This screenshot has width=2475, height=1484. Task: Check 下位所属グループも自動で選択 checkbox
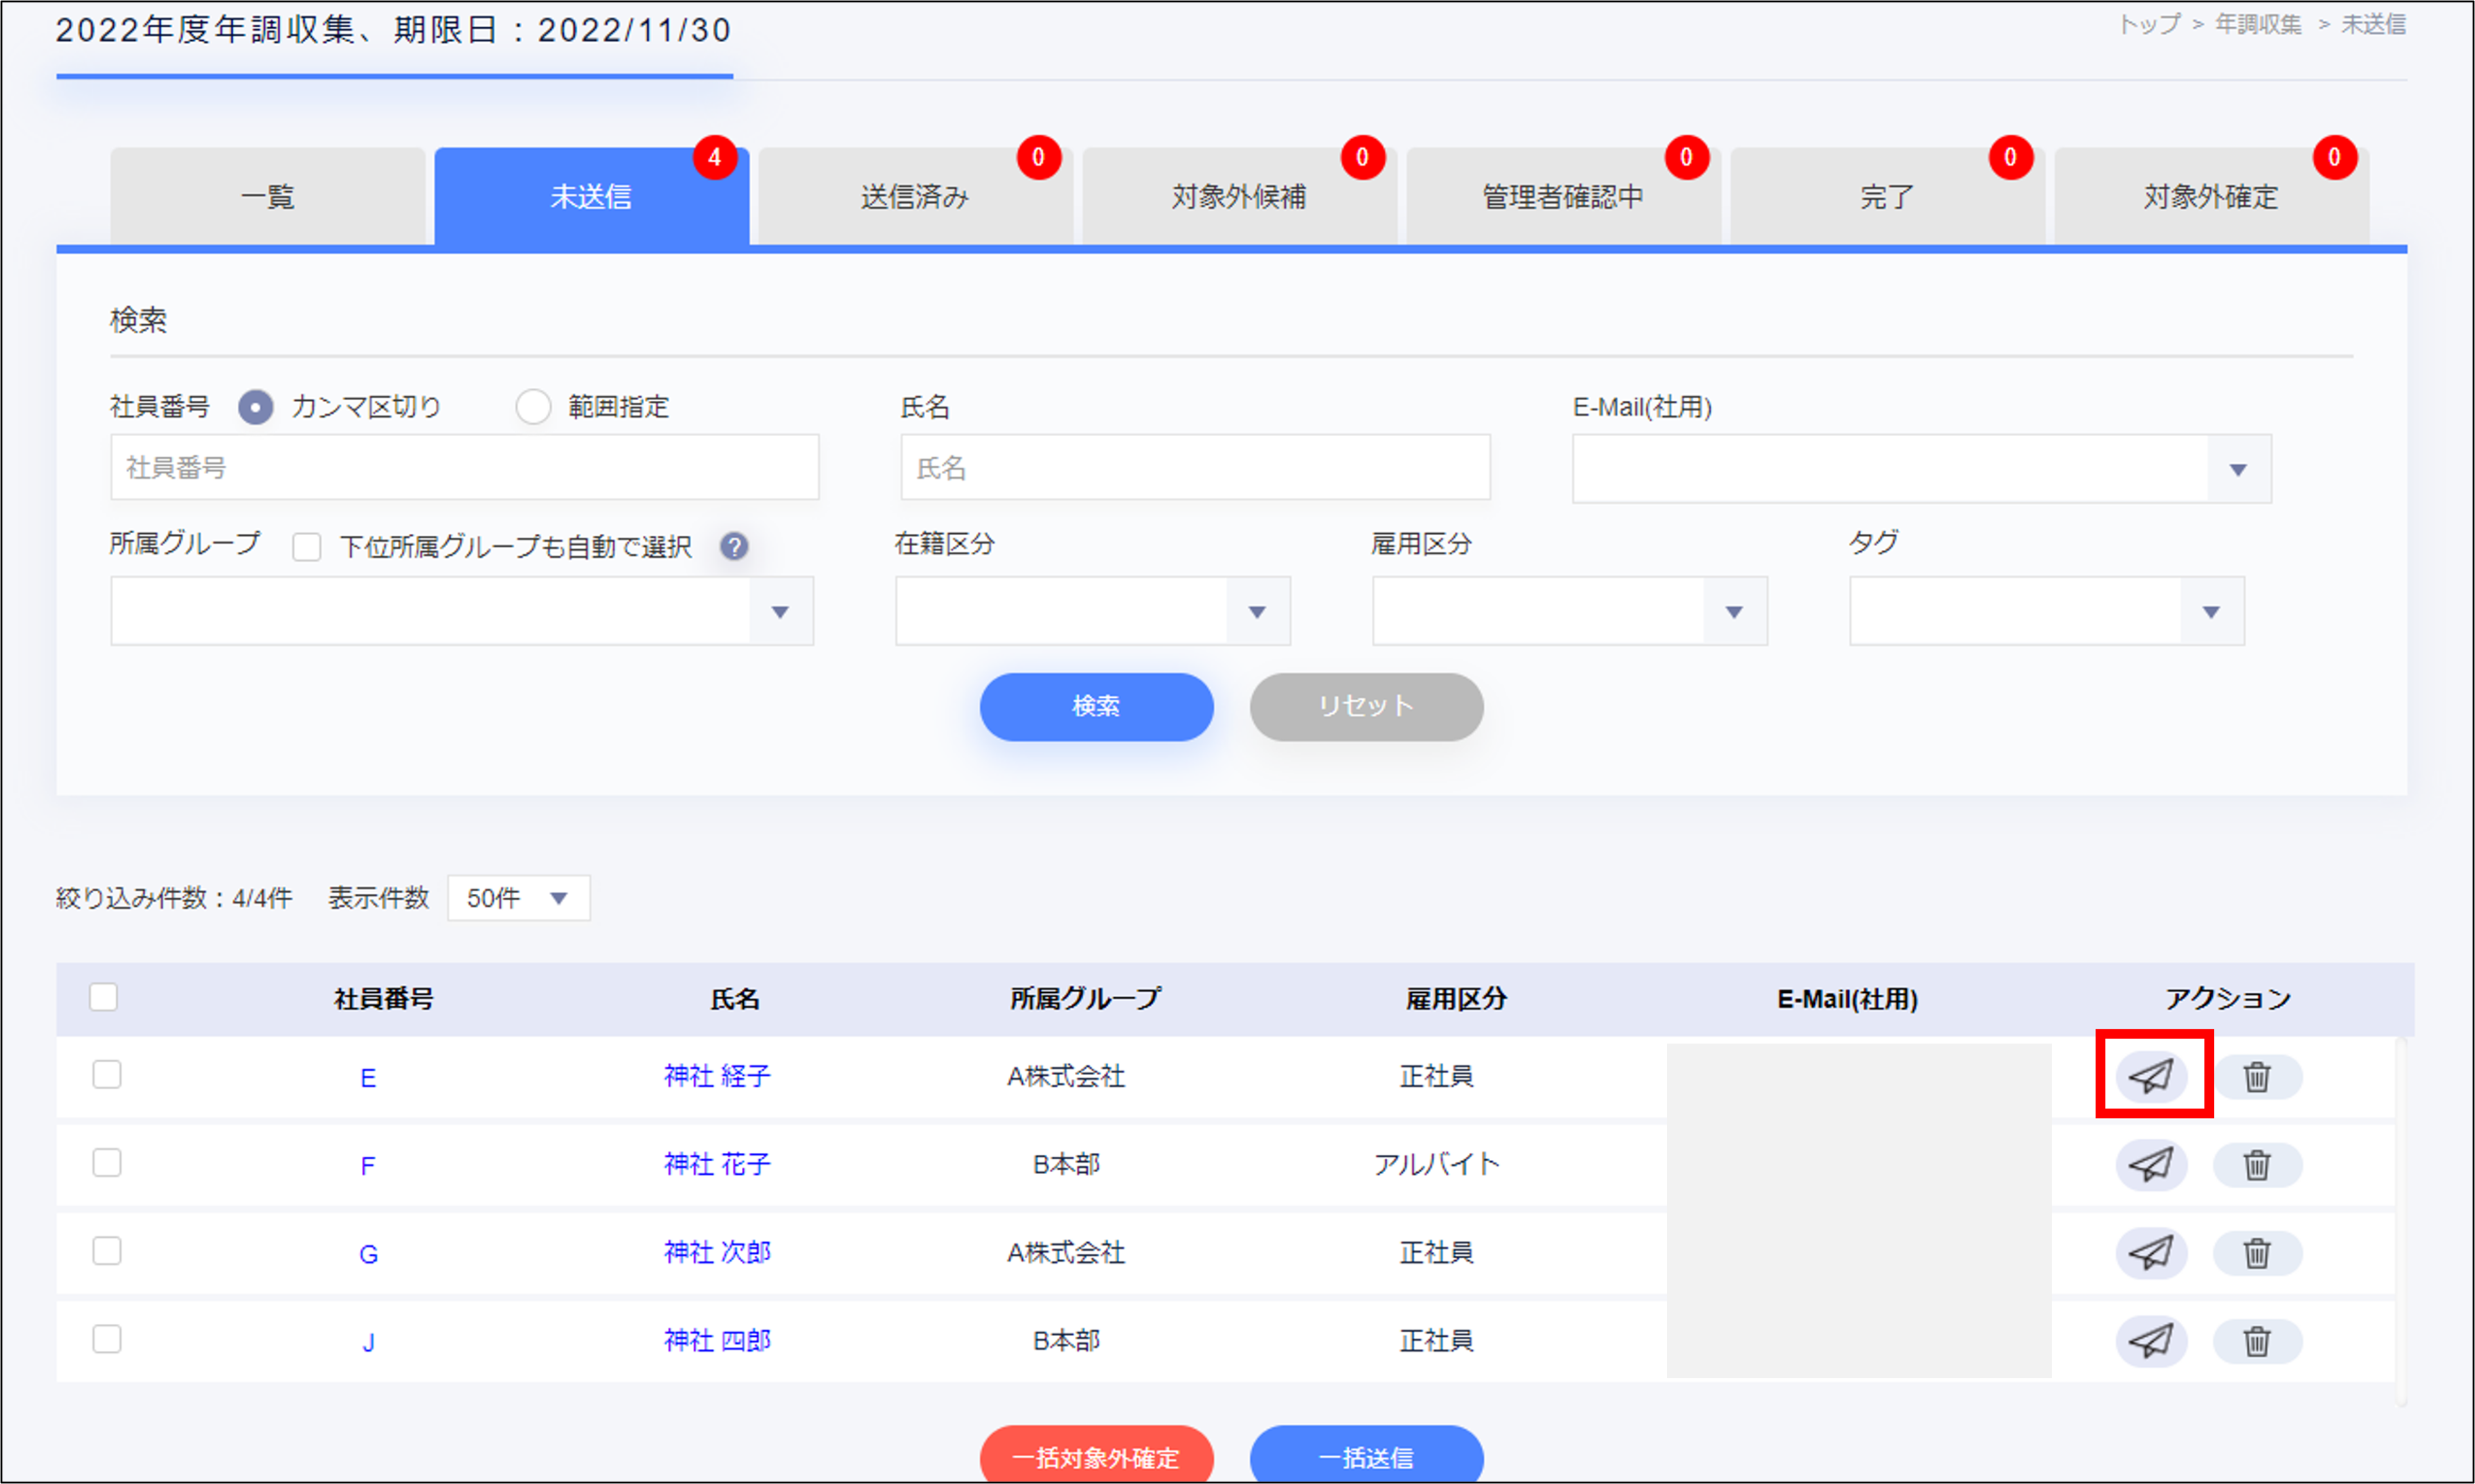point(307,547)
